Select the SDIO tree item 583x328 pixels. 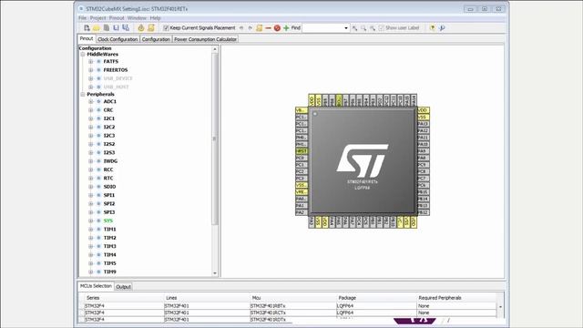pyautogui.click(x=109, y=187)
